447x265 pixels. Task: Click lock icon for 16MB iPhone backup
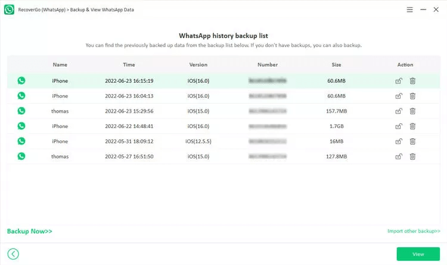point(398,141)
